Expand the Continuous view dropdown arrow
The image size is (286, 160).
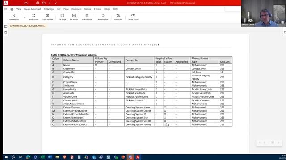[x=25, y=18]
